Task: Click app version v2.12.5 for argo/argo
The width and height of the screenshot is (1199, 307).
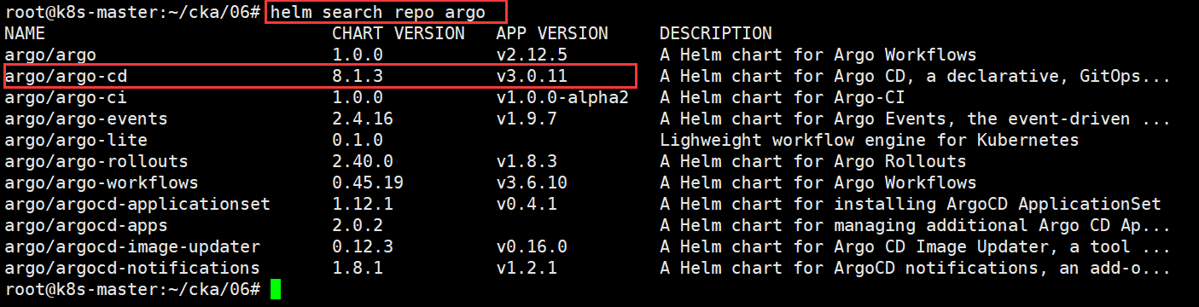Action: [532, 55]
